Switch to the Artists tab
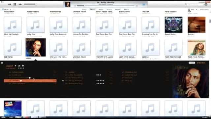211x119 pixels. [x=101, y=10]
